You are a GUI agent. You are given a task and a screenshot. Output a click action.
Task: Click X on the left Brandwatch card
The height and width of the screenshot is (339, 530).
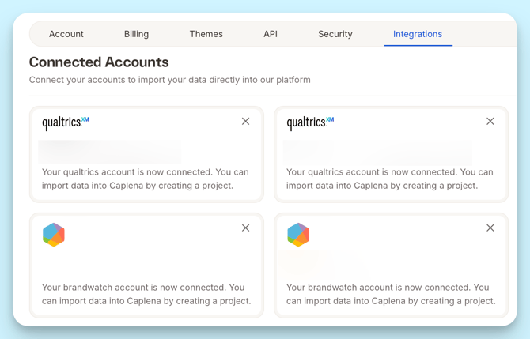pyautogui.click(x=246, y=228)
